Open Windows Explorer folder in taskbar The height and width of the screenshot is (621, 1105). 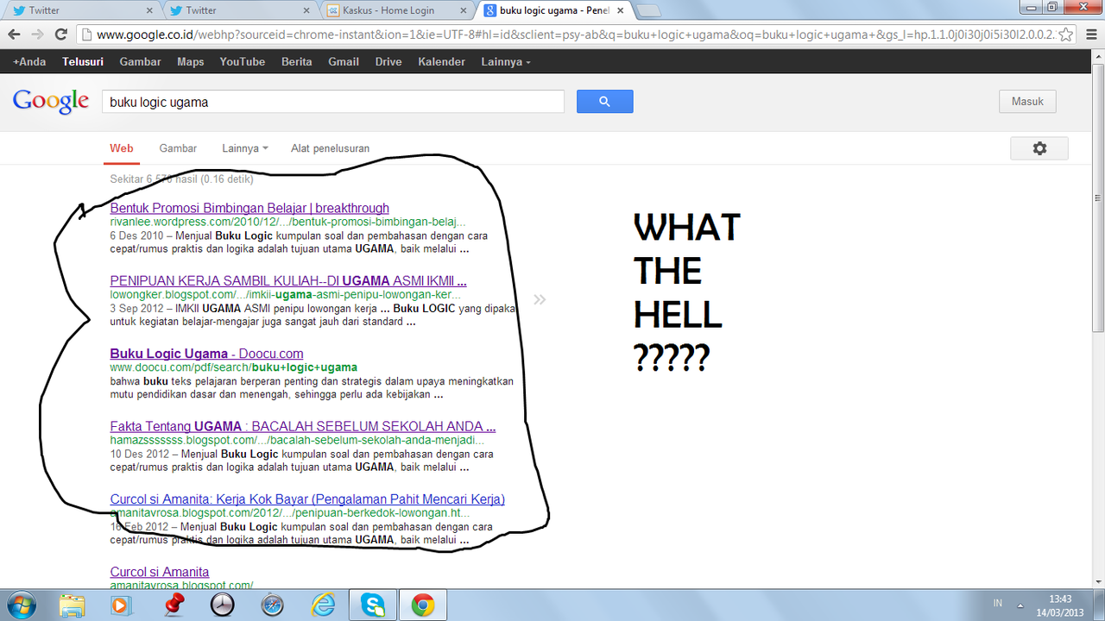coord(73,605)
